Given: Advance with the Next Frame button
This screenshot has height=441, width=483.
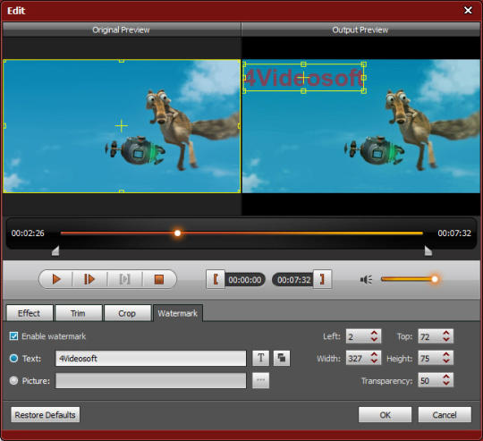Looking at the screenshot, I should click(89, 279).
